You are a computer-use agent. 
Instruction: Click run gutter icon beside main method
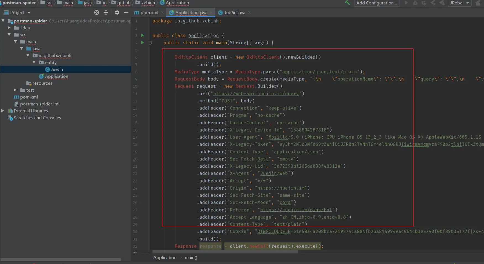pyautogui.click(x=143, y=43)
